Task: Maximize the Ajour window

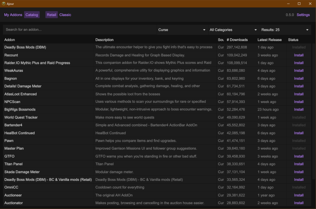Action: click(299, 4)
